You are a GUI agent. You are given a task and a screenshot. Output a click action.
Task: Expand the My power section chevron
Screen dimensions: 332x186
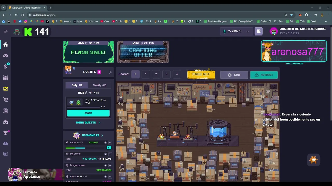[x=110, y=154]
